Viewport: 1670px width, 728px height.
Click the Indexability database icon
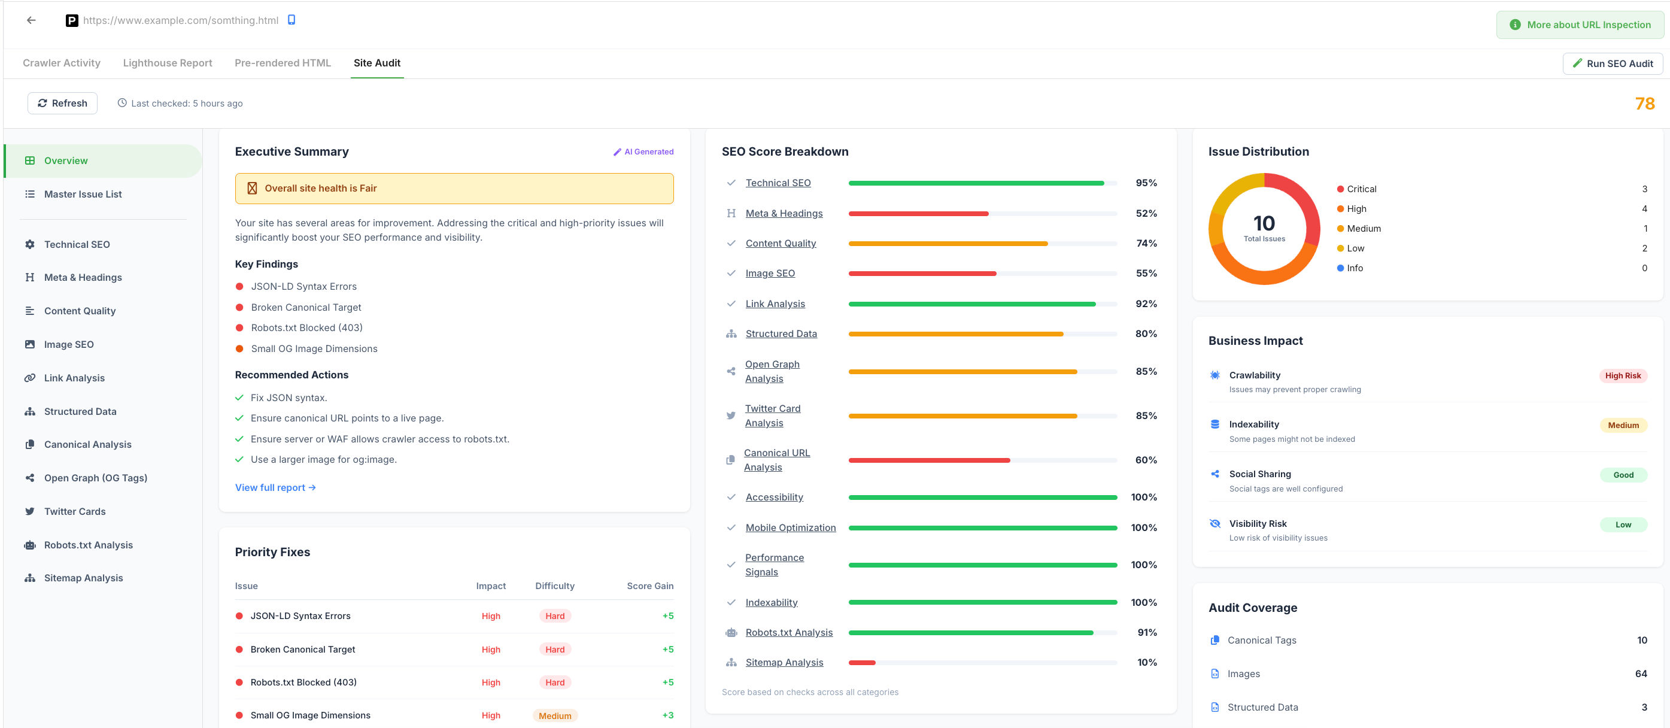click(x=1215, y=424)
